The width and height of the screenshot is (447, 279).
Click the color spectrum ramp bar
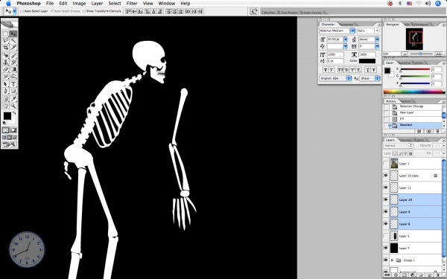pos(414,92)
